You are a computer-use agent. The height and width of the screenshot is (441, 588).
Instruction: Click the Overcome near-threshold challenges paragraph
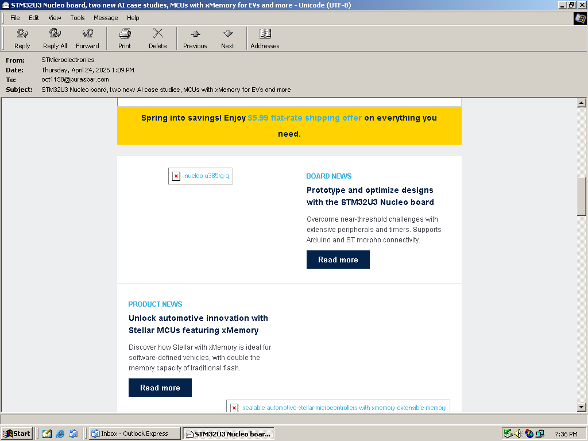pyautogui.click(x=374, y=230)
